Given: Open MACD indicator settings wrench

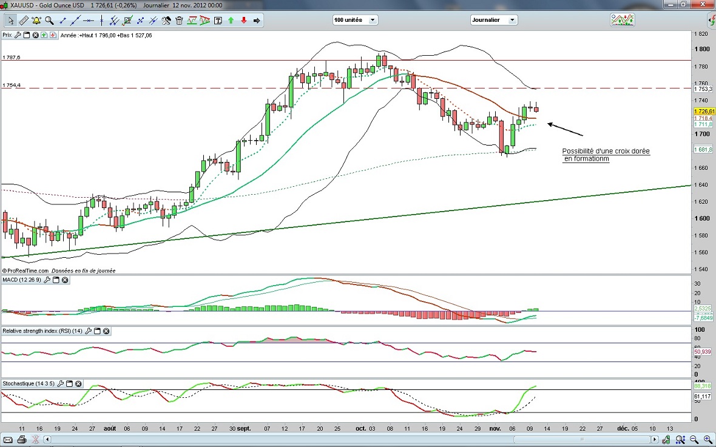Looking at the screenshot, I should click(47, 280).
